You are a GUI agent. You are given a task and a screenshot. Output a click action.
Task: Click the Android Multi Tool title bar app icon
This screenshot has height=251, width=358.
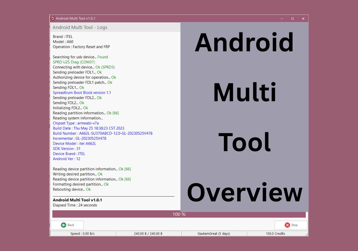53,18
